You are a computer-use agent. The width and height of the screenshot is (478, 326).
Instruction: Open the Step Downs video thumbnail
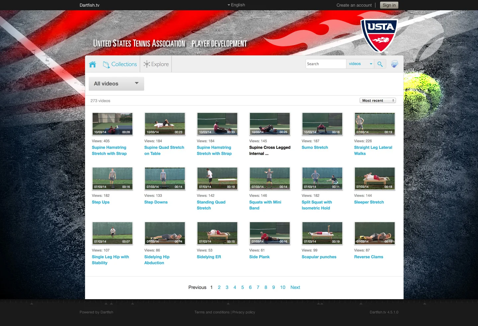[x=165, y=178]
